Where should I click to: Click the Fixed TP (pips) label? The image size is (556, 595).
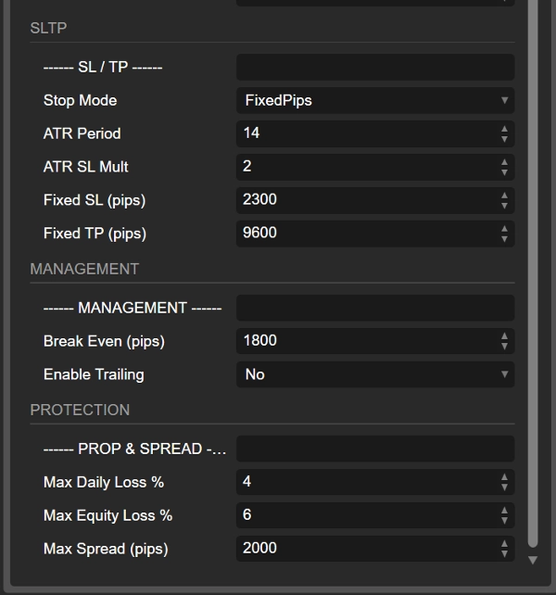coord(95,234)
